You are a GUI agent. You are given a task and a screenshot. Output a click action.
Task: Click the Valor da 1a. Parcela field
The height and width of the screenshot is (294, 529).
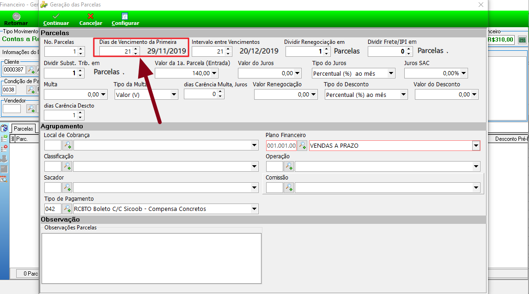pos(183,73)
